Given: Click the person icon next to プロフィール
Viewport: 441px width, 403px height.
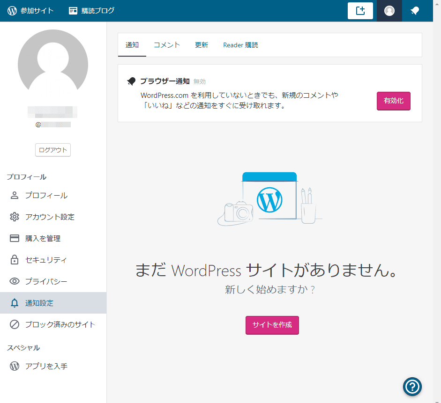Looking at the screenshot, I should pos(15,196).
